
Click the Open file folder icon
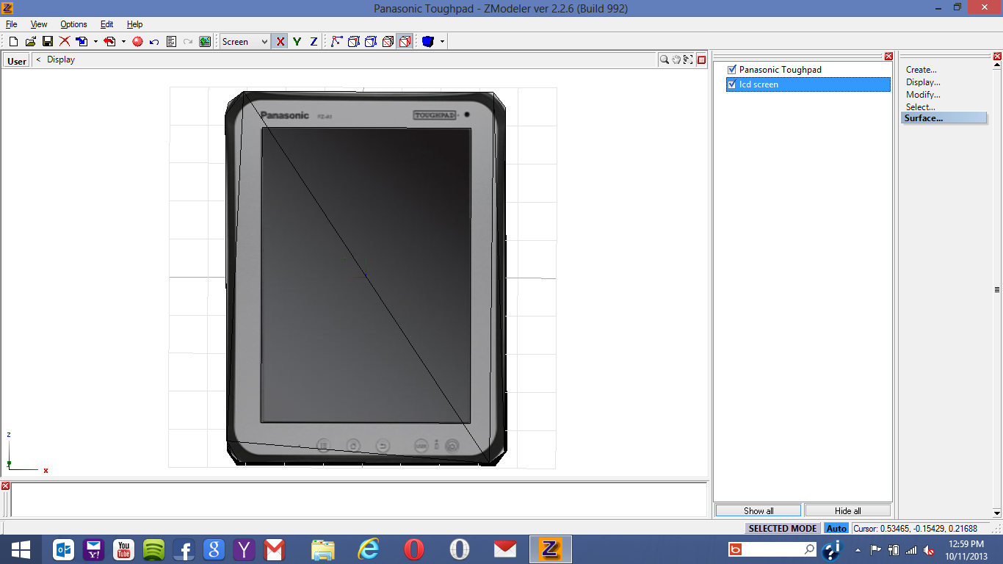point(30,42)
